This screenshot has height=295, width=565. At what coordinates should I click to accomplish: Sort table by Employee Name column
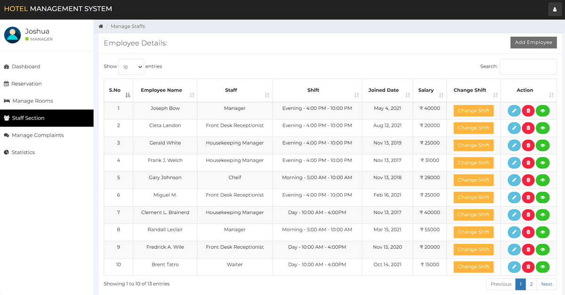click(161, 90)
